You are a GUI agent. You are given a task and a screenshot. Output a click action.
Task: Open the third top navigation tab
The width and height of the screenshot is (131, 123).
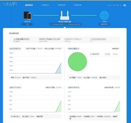click(62, 5)
